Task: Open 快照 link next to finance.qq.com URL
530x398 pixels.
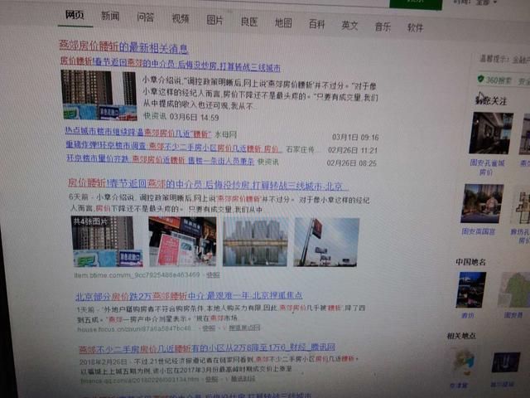Action: [212, 380]
